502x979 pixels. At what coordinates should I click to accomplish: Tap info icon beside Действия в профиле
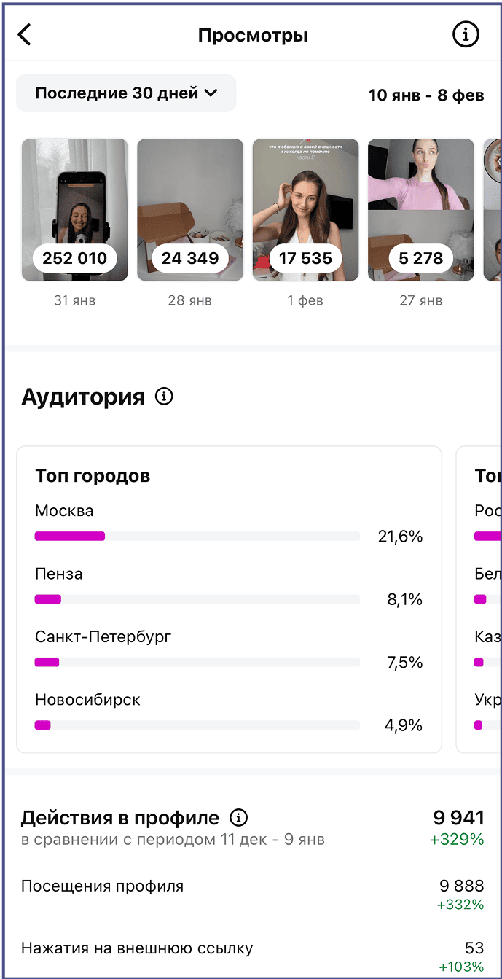coord(238,817)
